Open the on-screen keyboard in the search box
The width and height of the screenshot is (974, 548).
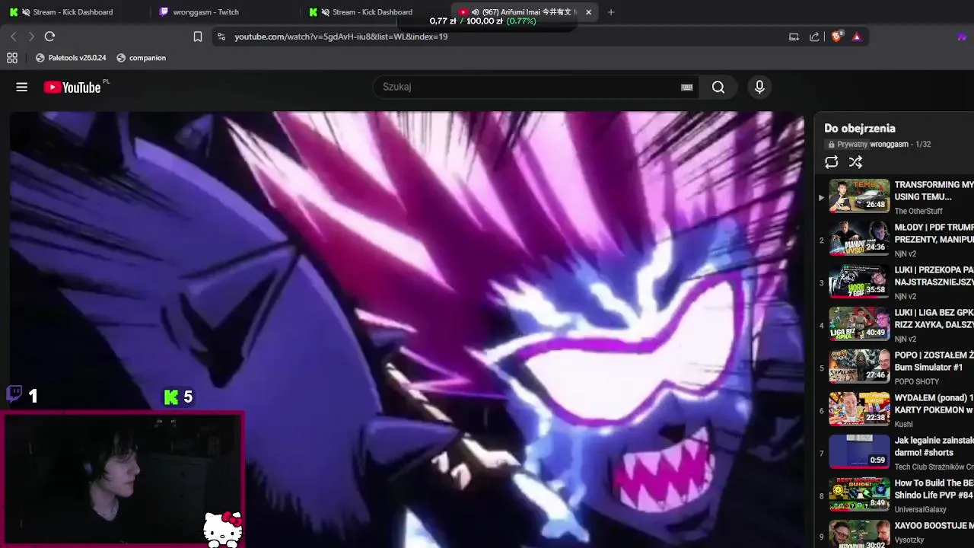(686, 87)
